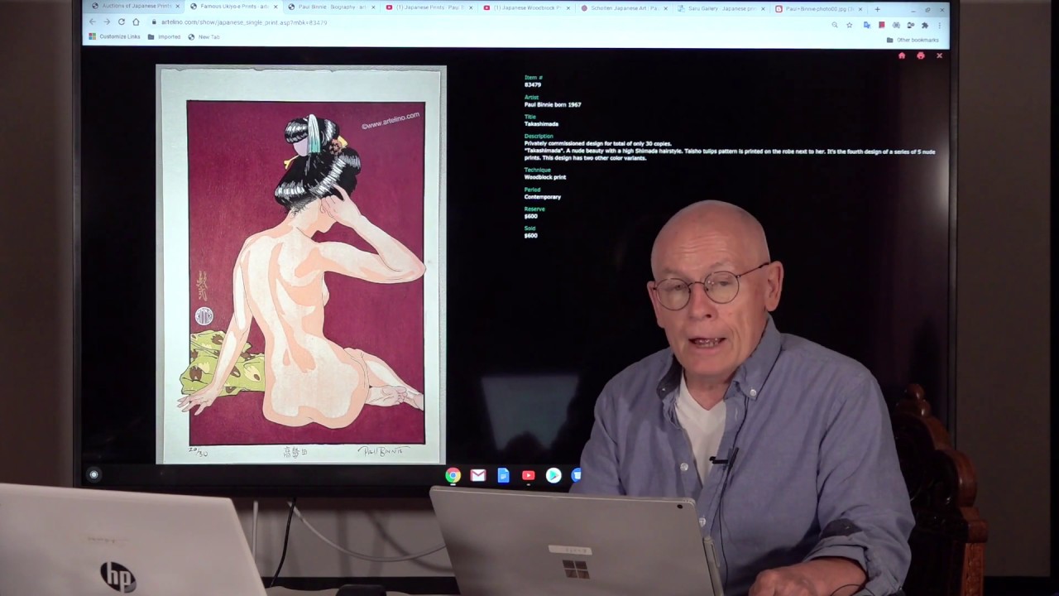The image size is (1059, 596).
Task: Switch to Japanese Woodblock YouTube tab
Action: coord(526,7)
